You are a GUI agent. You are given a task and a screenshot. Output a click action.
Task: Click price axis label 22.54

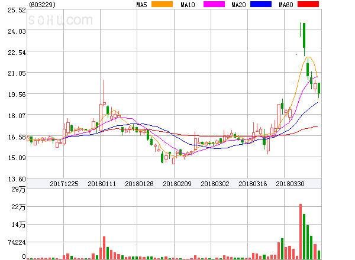point(17,53)
